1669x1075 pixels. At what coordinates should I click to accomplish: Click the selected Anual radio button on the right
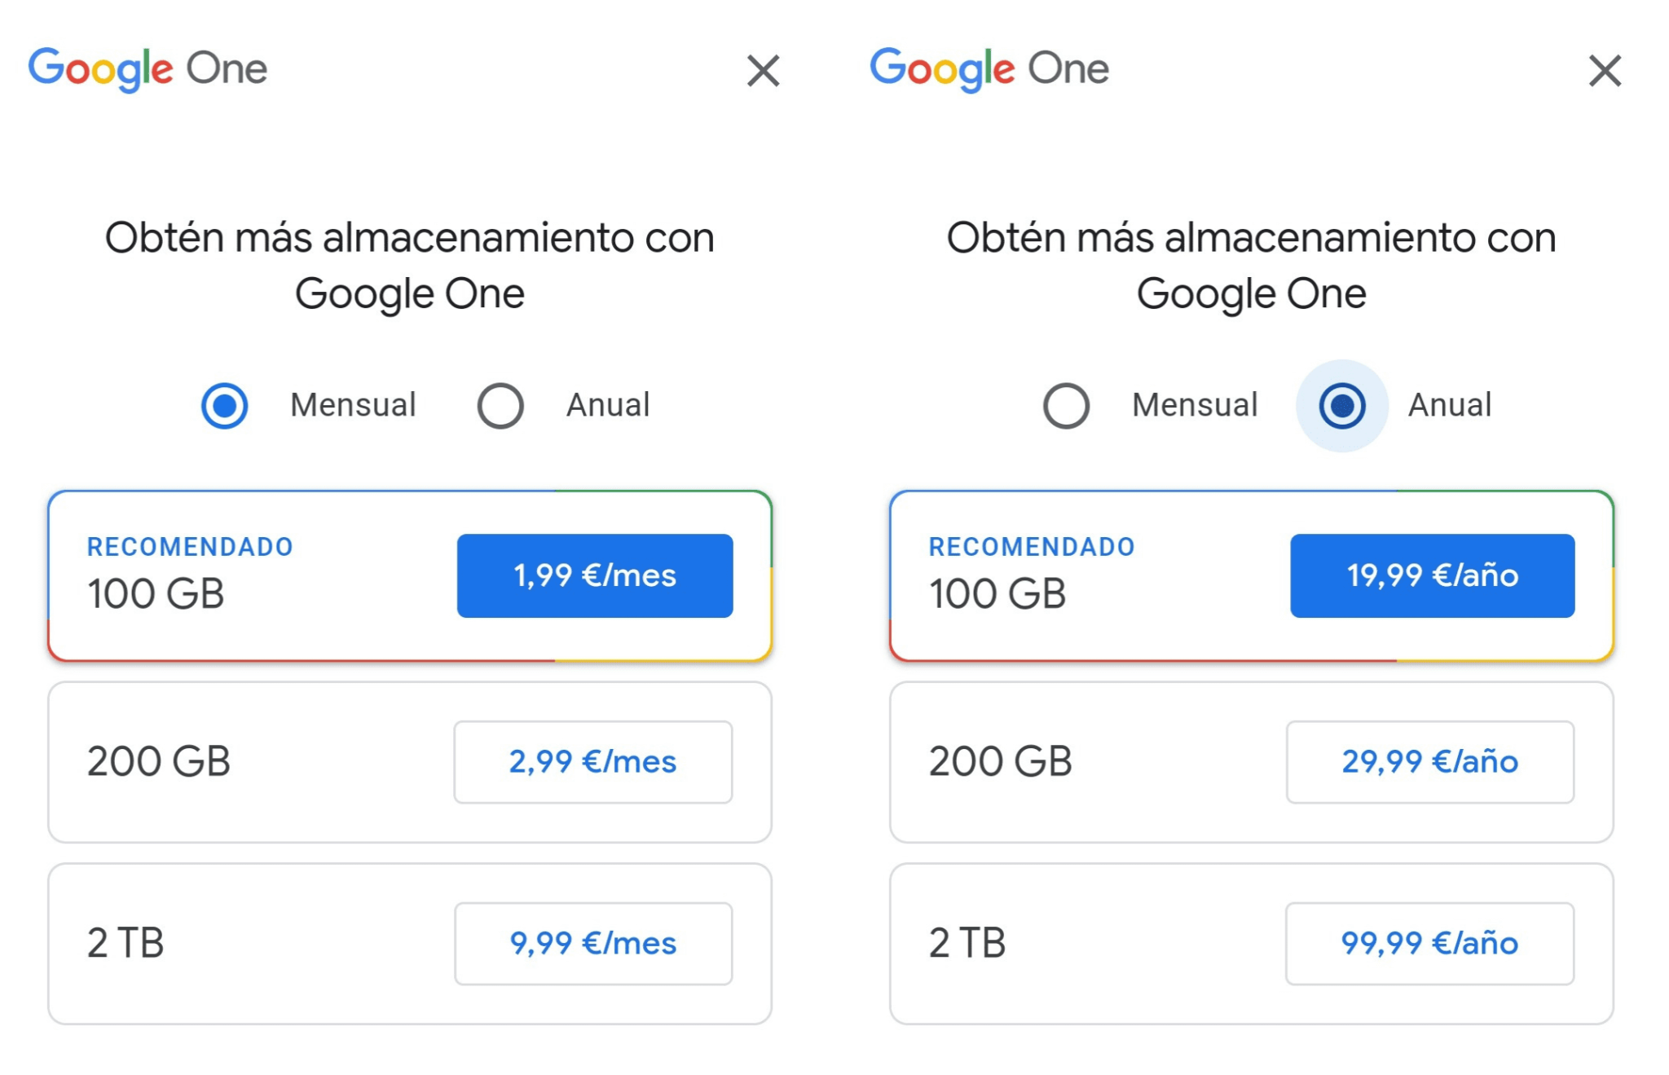[1341, 405]
